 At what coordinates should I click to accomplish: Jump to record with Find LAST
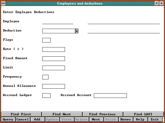coord(143,114)
